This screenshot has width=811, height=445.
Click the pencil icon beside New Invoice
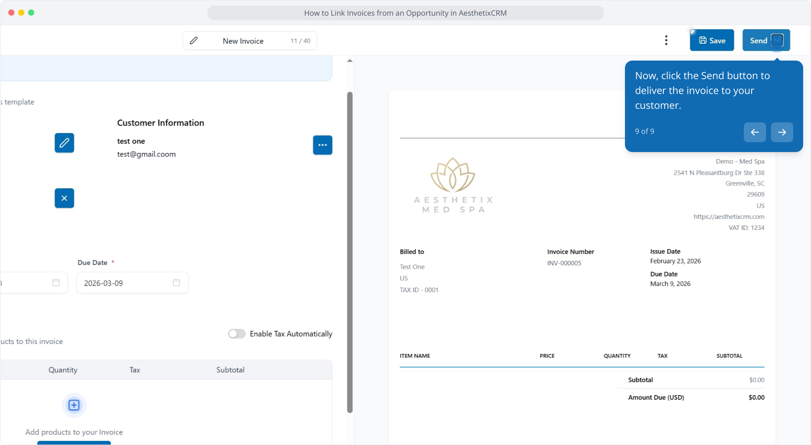tap(193, 40)
